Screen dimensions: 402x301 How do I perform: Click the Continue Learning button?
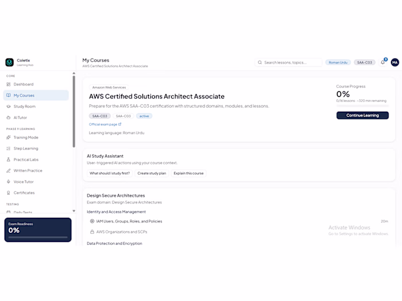[x=362, y=115]
